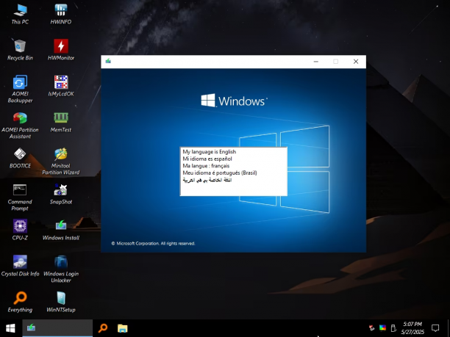Choose "Meu idioma é português (Brasil)"
Screen dimensions: 450x337
pyautogui.click(x=233, y=173)
